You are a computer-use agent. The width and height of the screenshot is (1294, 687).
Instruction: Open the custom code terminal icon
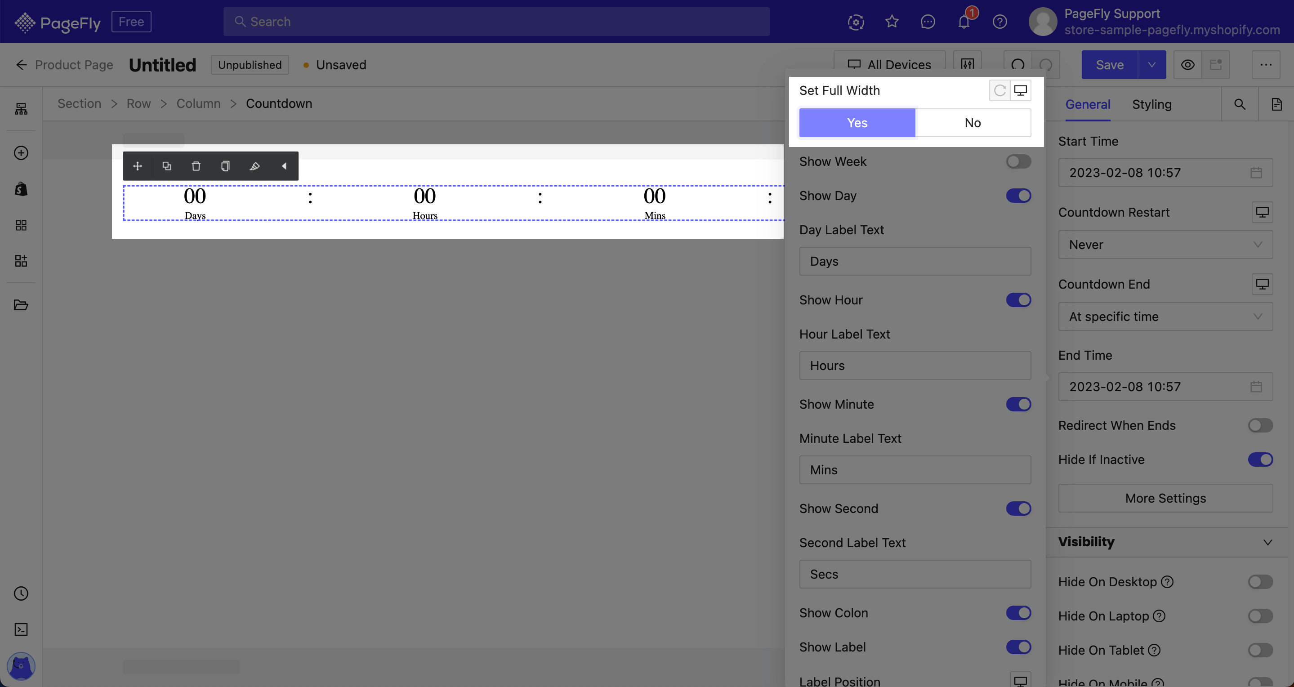coord(21,630)
